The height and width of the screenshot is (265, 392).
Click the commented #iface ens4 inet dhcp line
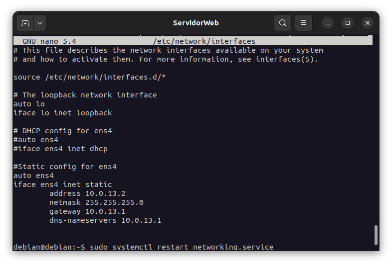[x=60, y=149]
